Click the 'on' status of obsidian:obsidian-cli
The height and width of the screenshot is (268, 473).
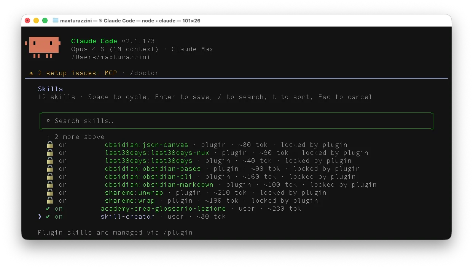pos(63,177)
